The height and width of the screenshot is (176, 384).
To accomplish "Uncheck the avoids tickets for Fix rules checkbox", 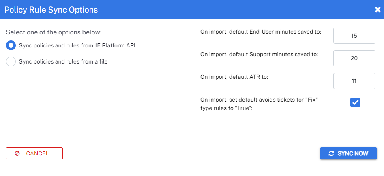I will tap(355, 103).
